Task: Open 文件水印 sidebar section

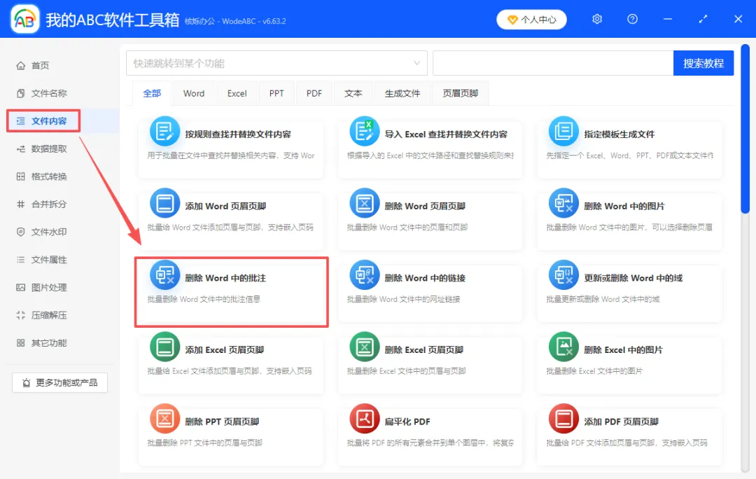Action: (x=42, y=232)
